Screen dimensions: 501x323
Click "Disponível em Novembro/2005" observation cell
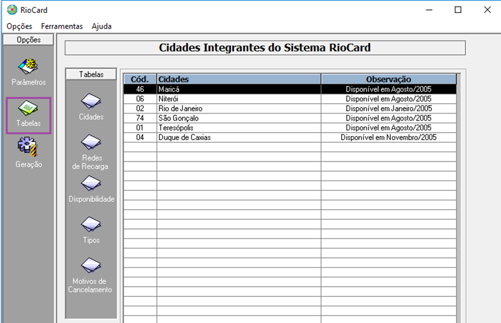(388, 137)
